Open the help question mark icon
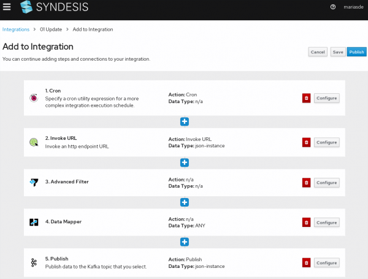368x279 pixels. pos(333,7)
